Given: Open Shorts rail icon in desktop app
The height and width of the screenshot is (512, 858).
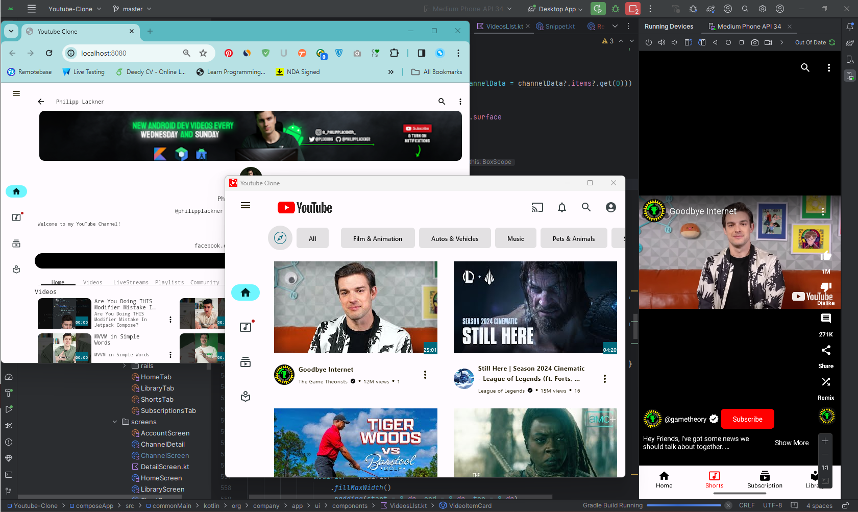Looking at the screenshot, I should [246, 327].
